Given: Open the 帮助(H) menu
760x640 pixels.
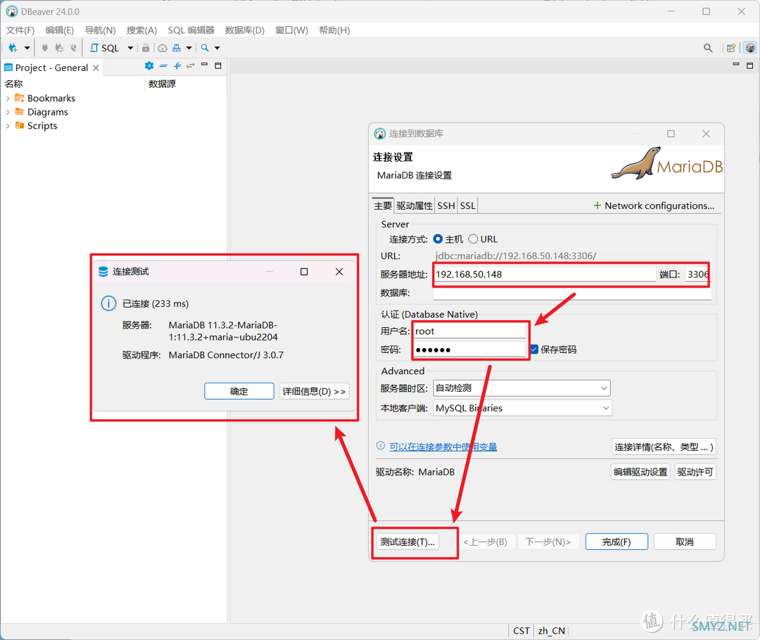Looking at the screenshot, I should 334,30.
